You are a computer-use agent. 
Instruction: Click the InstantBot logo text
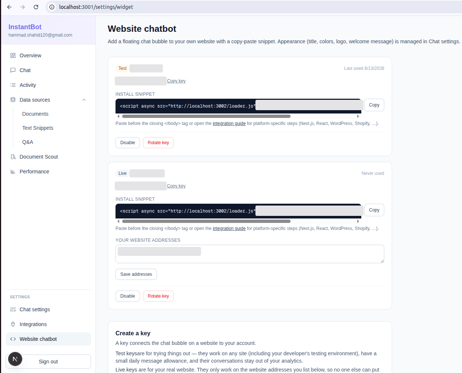(25, 27)
